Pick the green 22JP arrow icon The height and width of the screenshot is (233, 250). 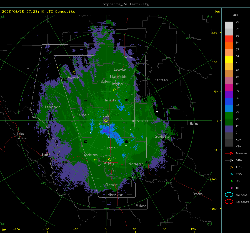pyautogui.click(x=229, y=181)
